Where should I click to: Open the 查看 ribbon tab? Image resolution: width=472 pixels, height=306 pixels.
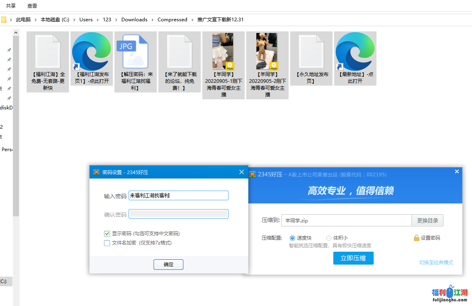32,6
